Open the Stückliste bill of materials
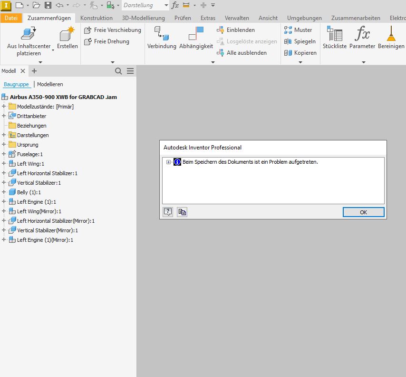This screenshot has width=406, height=377. (335, 38)
